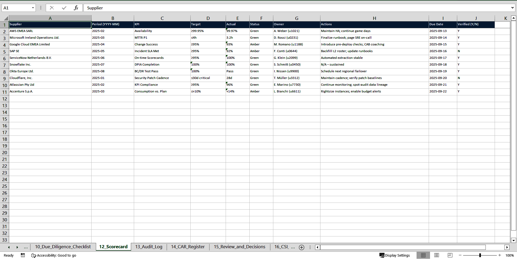Zoom out using the minus button
This screenshot has width=517, height=259.
pos(460,255)
